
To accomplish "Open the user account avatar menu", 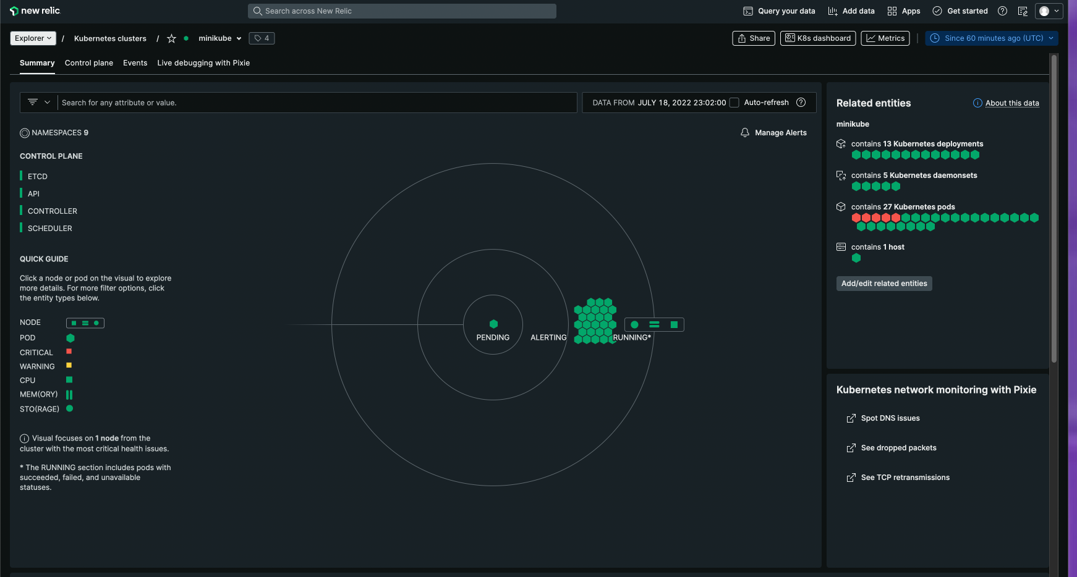I will tap(1049, 11).
